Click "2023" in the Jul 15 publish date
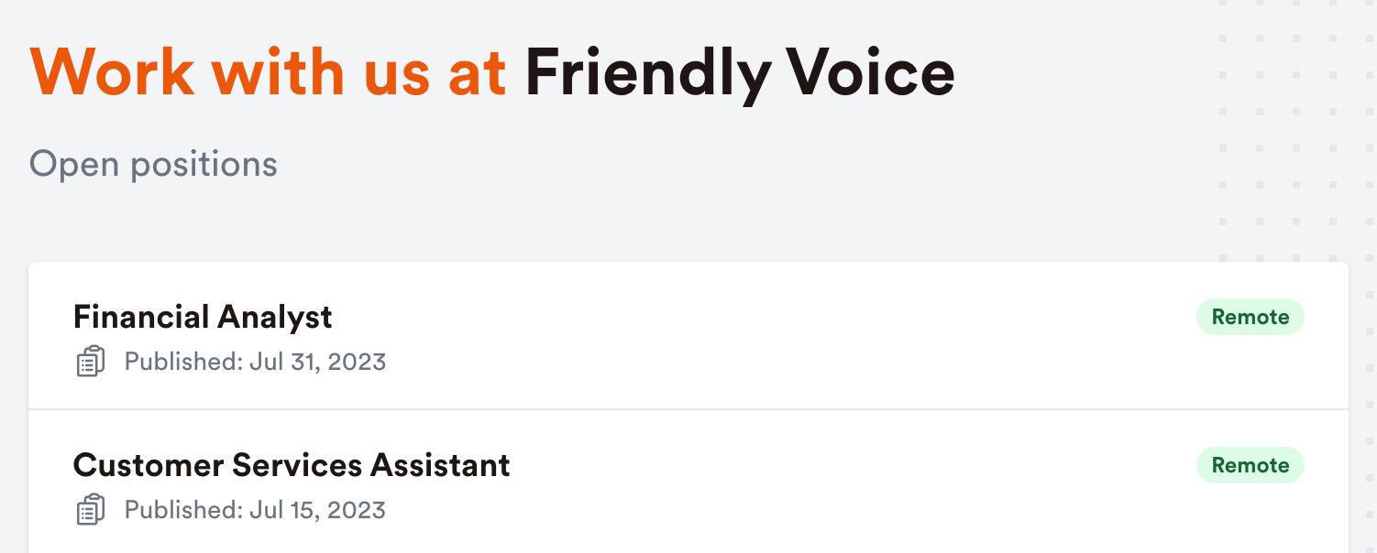Viewport: 1377px width, 553px height. 356,510
